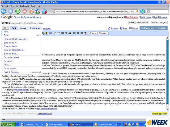Image resolution: width=170 pixels, height=127 pixels.
Task: Click the green Go button beside address bar
Action: coord(142,11)
